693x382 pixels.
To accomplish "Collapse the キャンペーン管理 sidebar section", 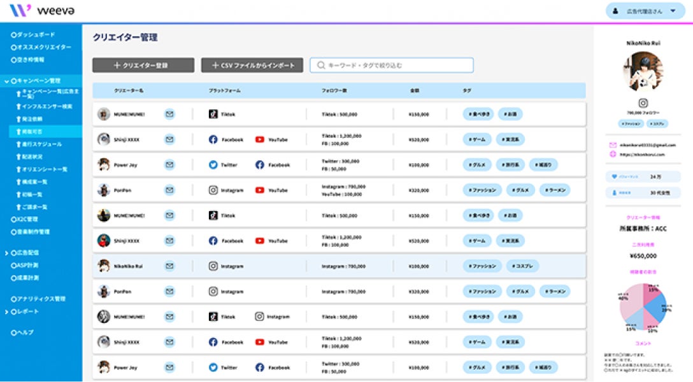I will tap(6, 81).
